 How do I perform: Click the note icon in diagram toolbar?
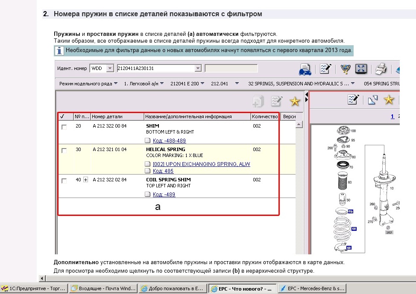coord(353,100)
